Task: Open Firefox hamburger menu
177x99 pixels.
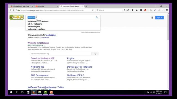Action: pos(167,10)
